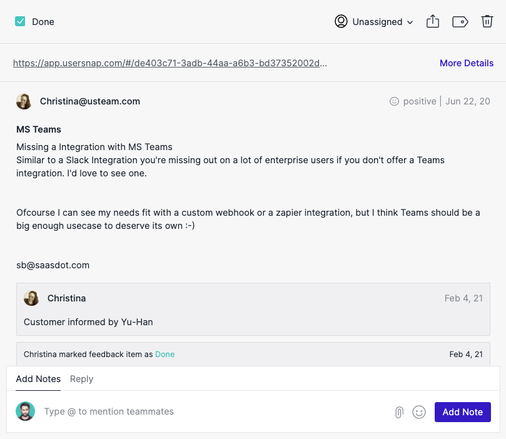The width and height of the screenshot is (506, 439).
Task: Click Christina's avatar in the note
Action: pos(31,298)
